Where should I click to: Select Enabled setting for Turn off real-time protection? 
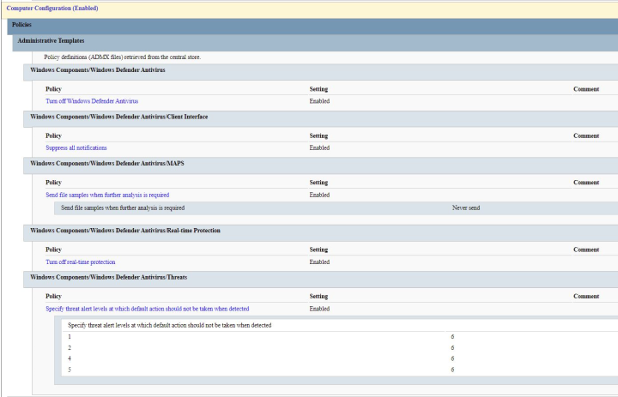coord(319,262)
